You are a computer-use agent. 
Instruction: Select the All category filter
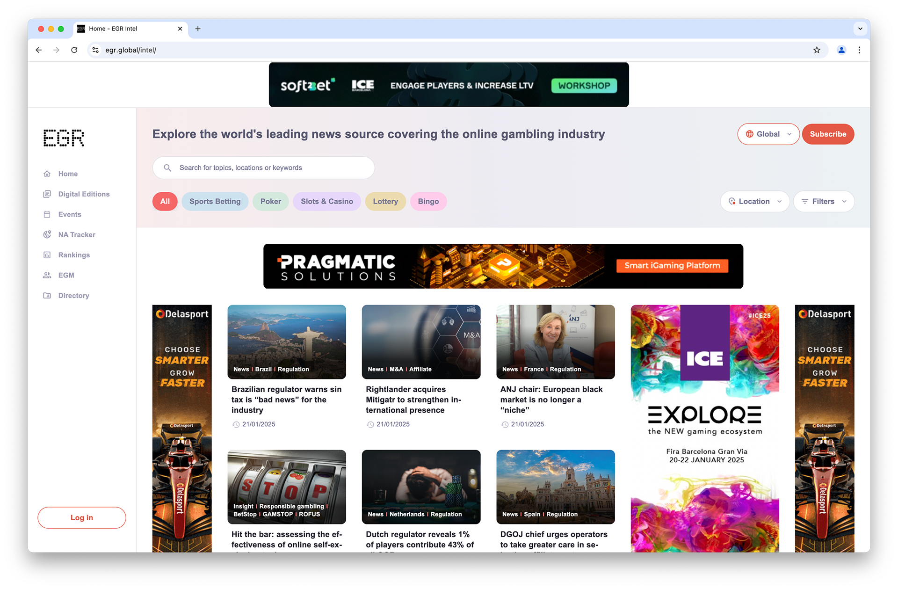click(165, 201)
